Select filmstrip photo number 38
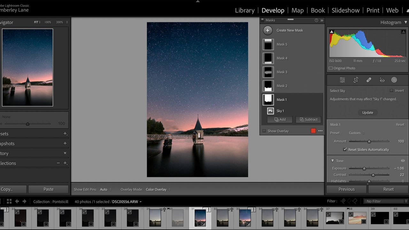 357,218
